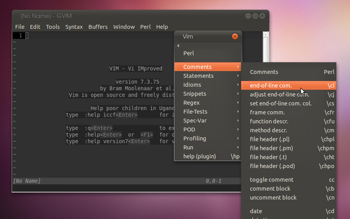This screenshot has height=219, width=350.
Task: Open the Buffers menu
Action: (98, 27)
